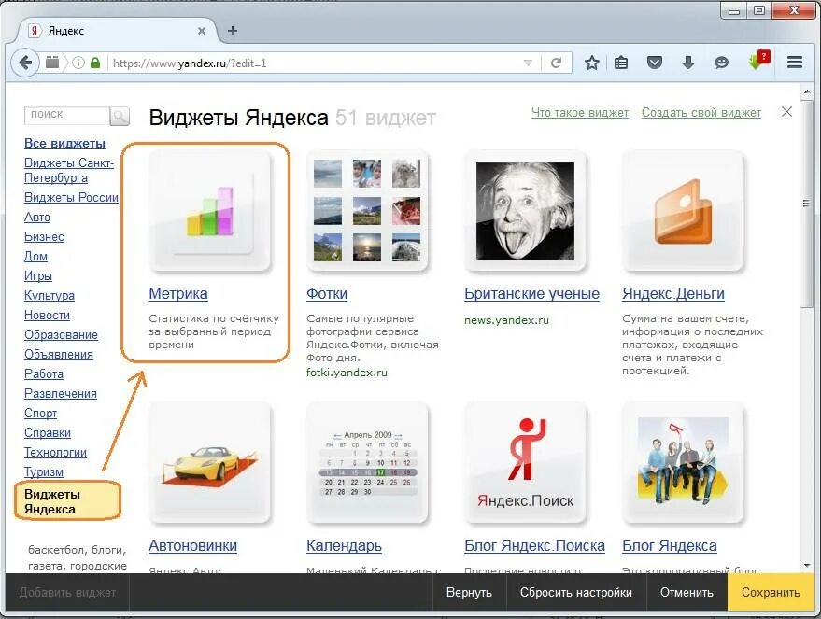Click the Создать свой виджет link

[701, 112]
